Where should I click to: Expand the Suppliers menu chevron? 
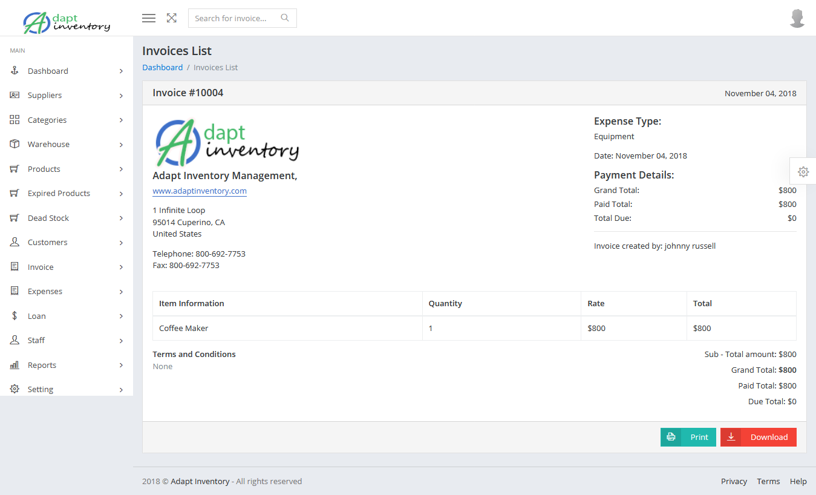121,96
